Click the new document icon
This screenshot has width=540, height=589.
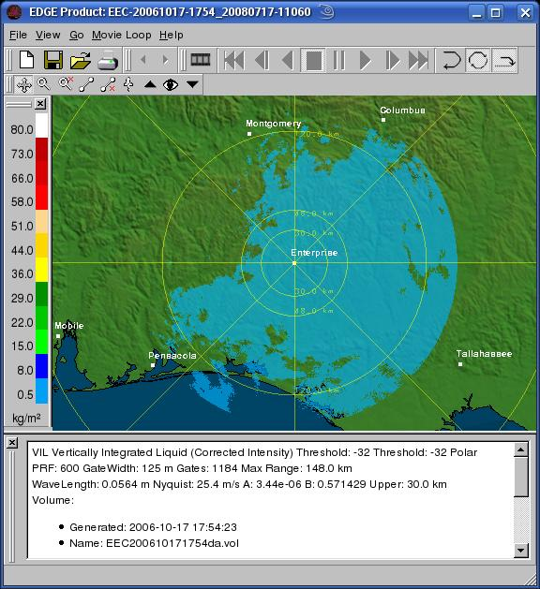26,60
